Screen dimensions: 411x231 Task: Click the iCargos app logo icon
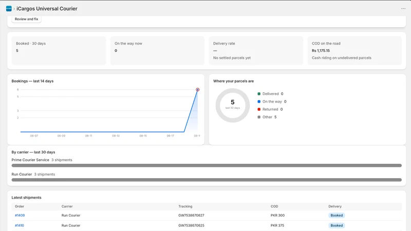(x=9, y=9)
